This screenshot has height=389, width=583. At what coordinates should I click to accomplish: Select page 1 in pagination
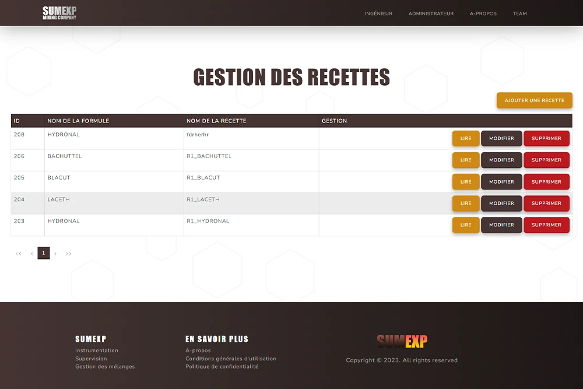43,253
